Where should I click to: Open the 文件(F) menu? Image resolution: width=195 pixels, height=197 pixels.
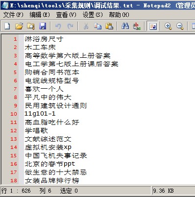click(13, 15)
